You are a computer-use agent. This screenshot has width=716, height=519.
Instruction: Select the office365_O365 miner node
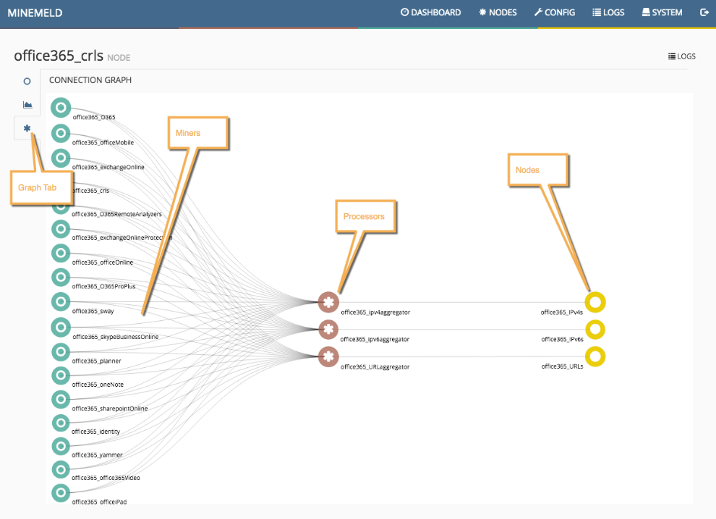point(60,107)
